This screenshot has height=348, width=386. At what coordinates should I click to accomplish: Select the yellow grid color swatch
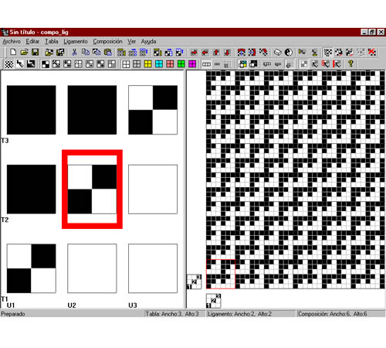(148, 64)
